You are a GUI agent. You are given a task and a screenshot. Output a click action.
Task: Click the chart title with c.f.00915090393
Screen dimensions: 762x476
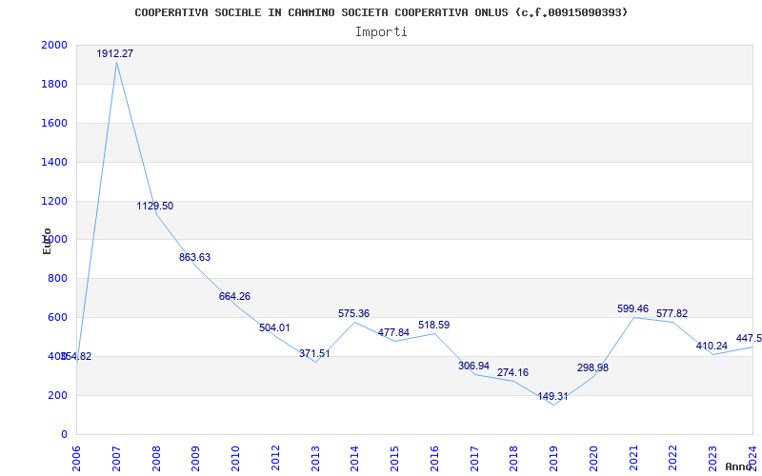tap(381, 12)
